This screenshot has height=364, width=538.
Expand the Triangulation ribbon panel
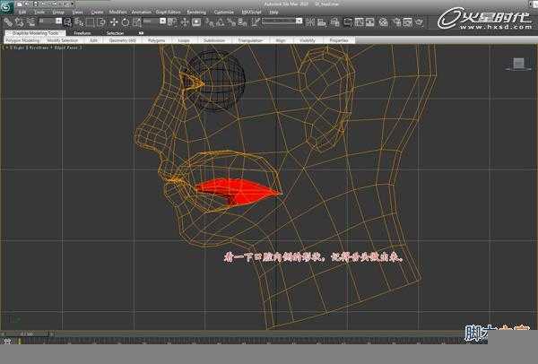tap(250, 40)
